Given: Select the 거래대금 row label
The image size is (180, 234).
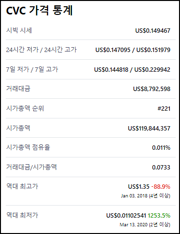Looking at the screenshot, I should [x=18, y=89].
